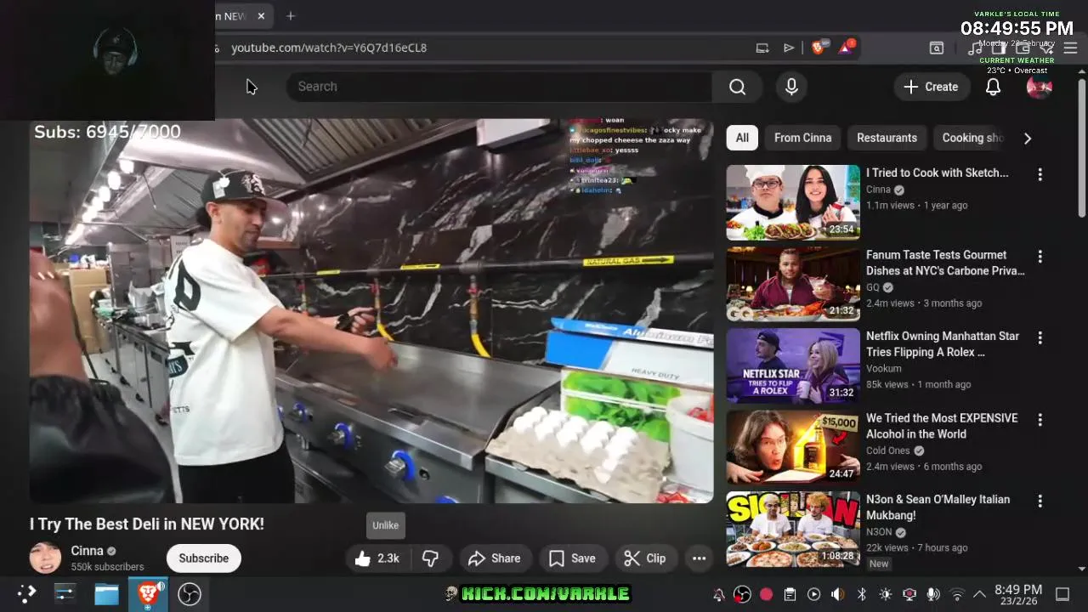Select the Cooking shows filter chip
Screen dimensions: 1088x612
[972, 138]
